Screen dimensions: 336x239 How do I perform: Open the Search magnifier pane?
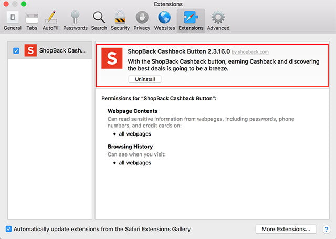[x=99, y=20]
